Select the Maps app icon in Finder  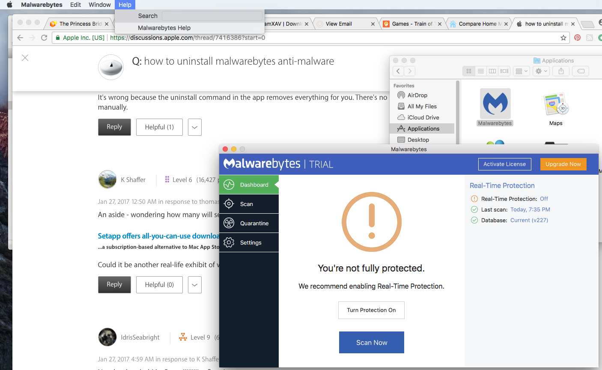point(556,104)
